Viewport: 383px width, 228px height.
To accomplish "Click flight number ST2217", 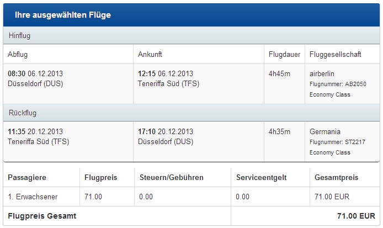I will click(337, 142).
